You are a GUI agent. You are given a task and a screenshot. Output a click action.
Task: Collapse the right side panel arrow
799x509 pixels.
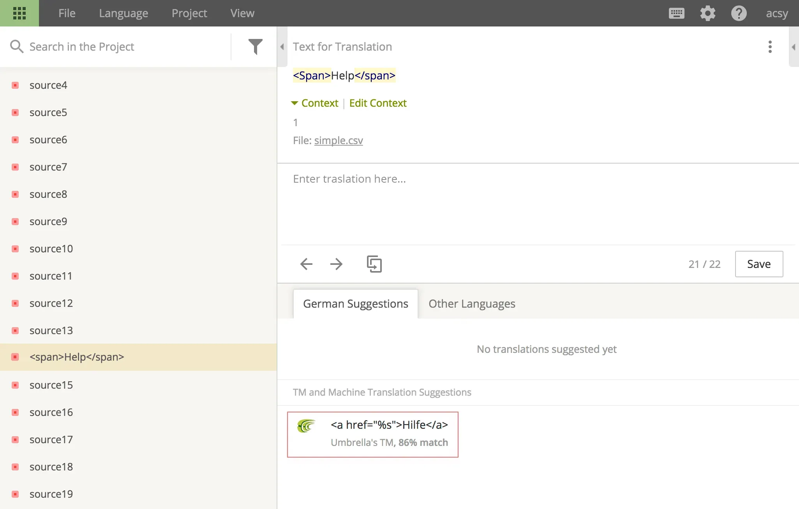coord(794,47)
